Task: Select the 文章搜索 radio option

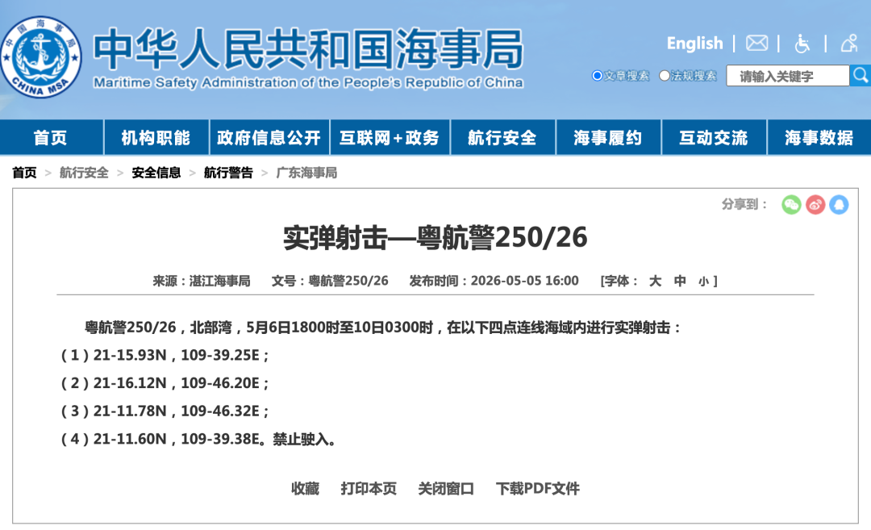Action: tap(597, 76)
